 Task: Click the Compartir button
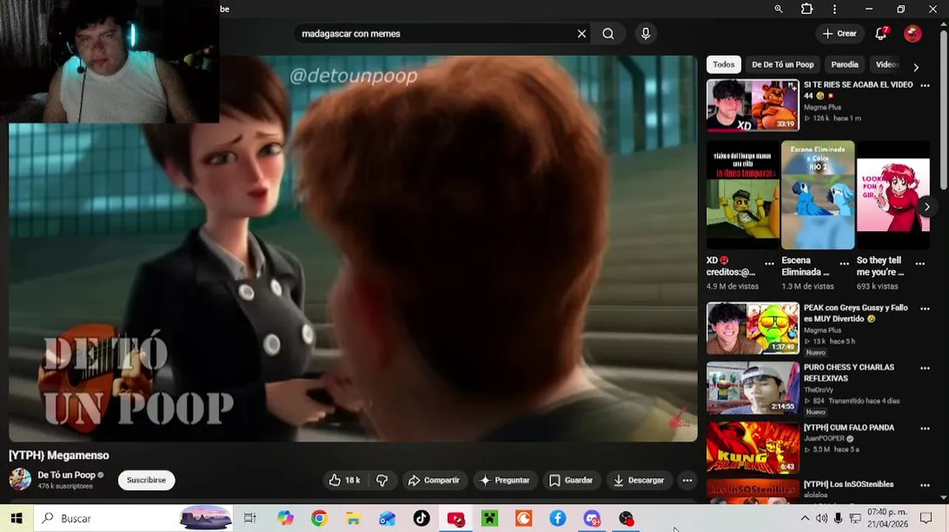[x=434, y=480]
